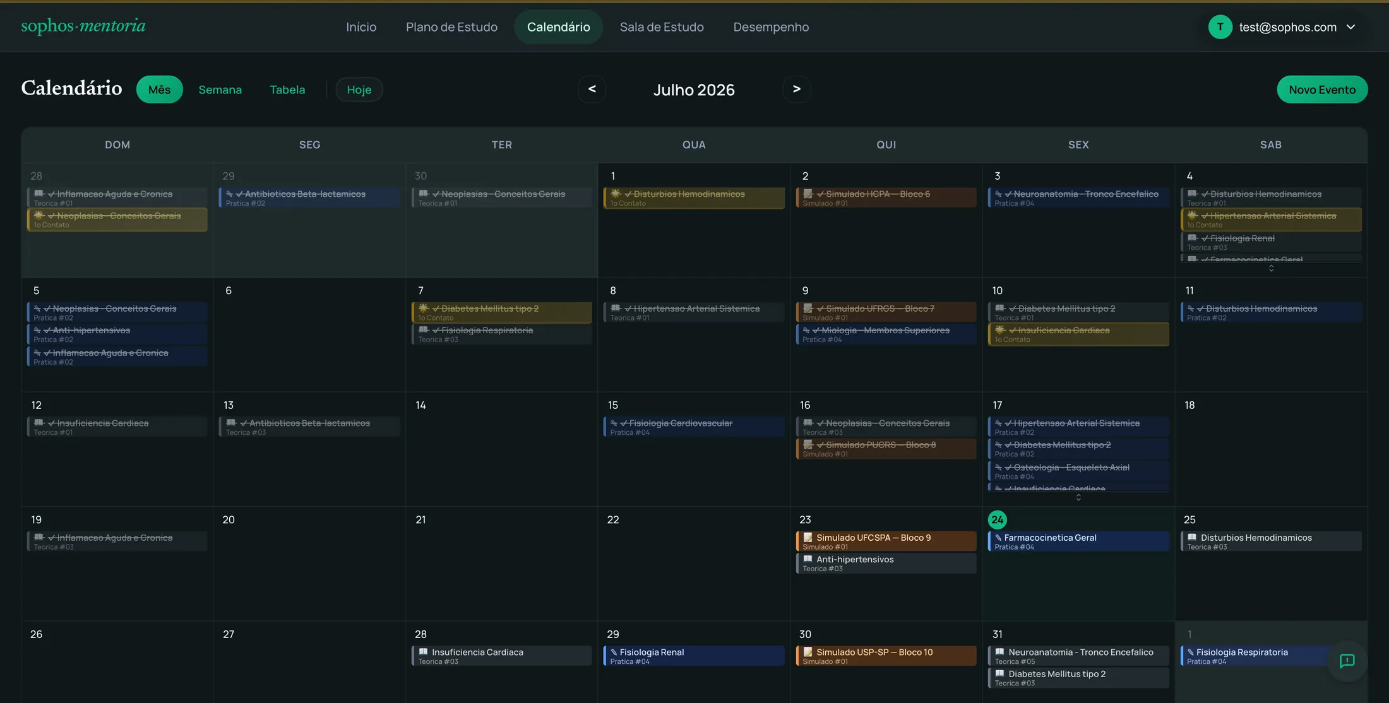The image size is (1389, 703).
Task: Click test@sophos.com account email
Action: point(1287,27)
